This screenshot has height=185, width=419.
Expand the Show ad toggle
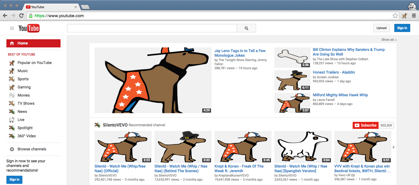click(389, 40)
